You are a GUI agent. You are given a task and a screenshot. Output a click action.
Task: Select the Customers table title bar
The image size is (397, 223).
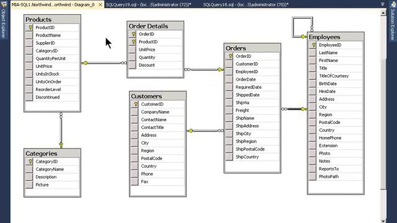tap(158, 96)
